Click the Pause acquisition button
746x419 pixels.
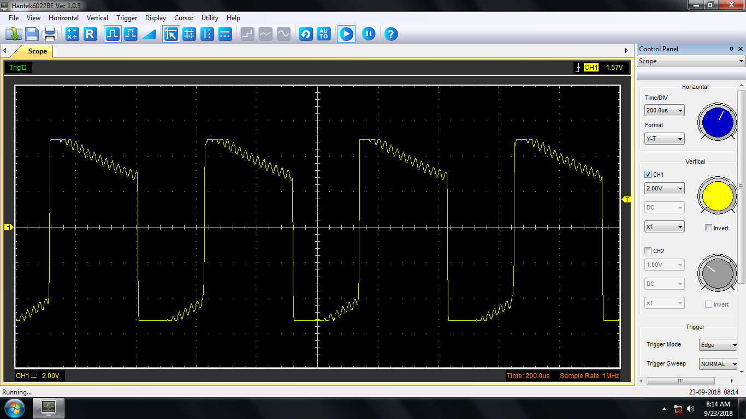(x=369, y=34)
